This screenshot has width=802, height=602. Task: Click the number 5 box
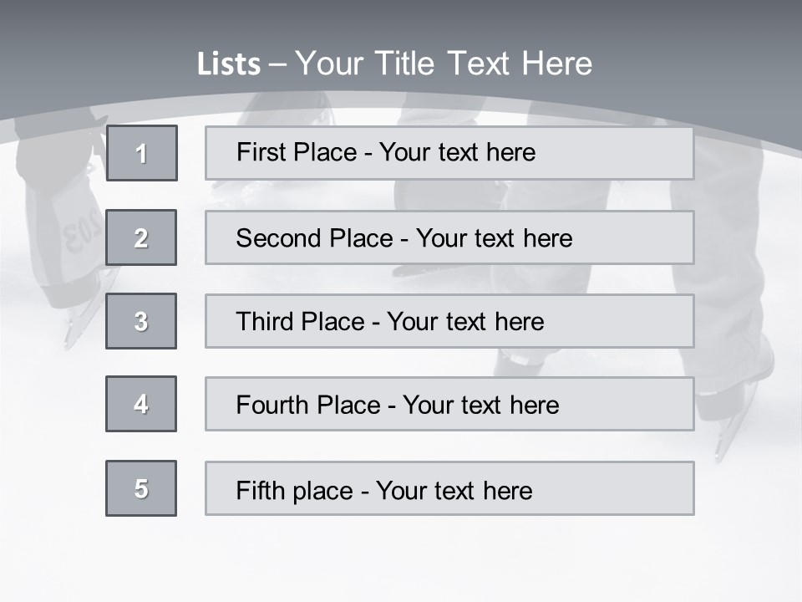tap(141, 488)
